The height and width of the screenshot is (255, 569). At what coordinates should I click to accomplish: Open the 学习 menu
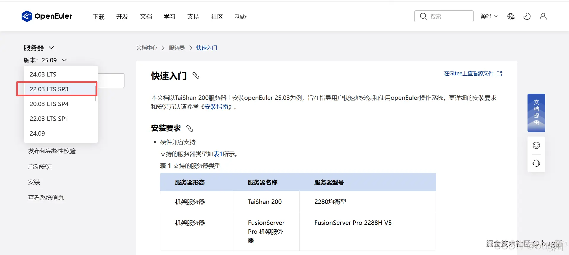pos(170,17)
